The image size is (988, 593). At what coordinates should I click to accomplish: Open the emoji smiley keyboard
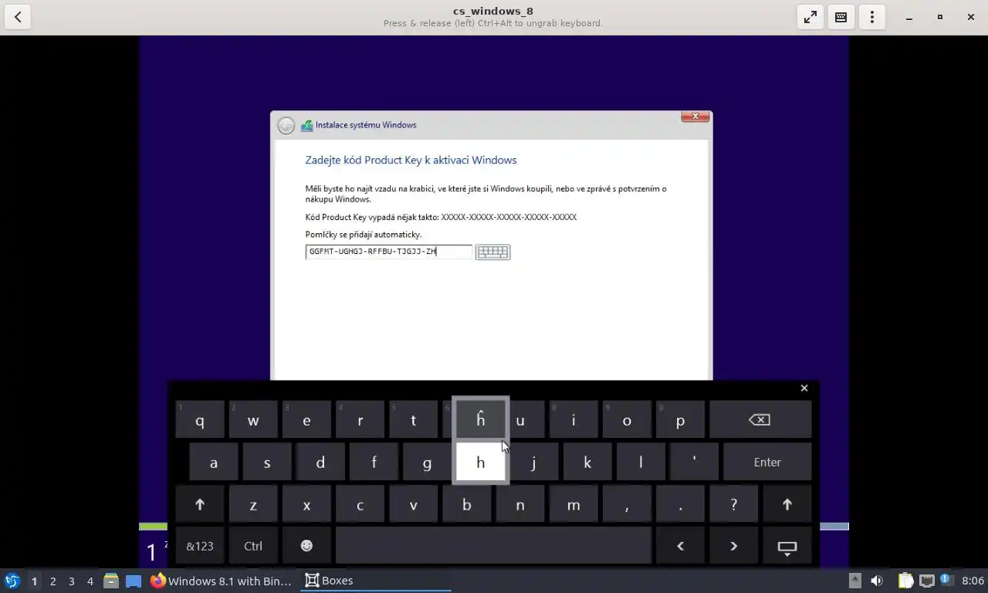point(306,546)
